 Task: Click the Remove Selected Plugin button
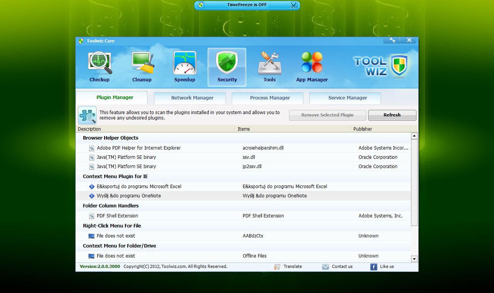[327, 115]
